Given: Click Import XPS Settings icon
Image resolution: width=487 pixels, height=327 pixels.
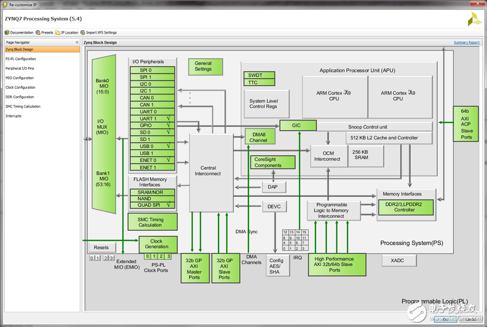Looking at the screenshot, I should pos(83,32).
